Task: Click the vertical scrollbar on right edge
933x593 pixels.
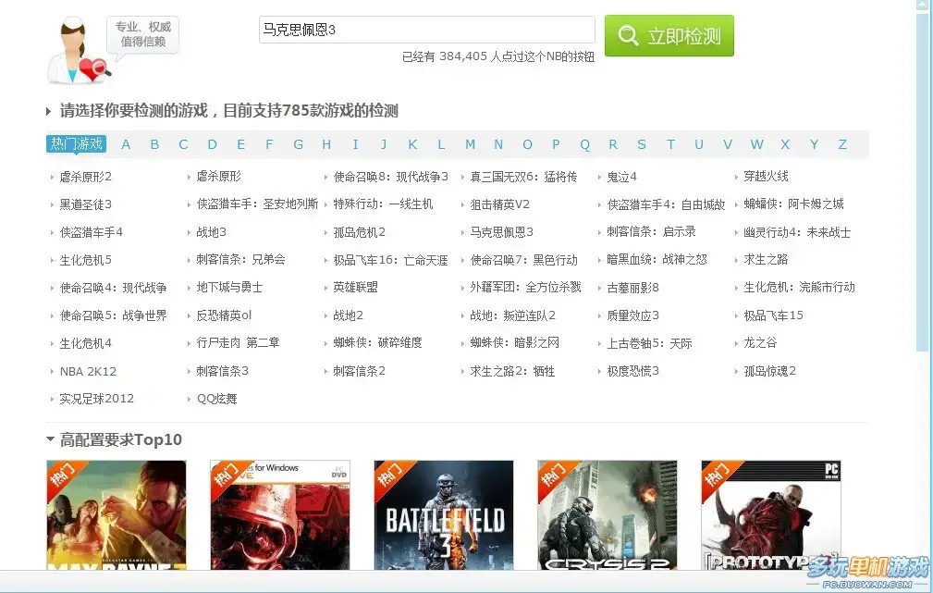Action: pos(925,179)
